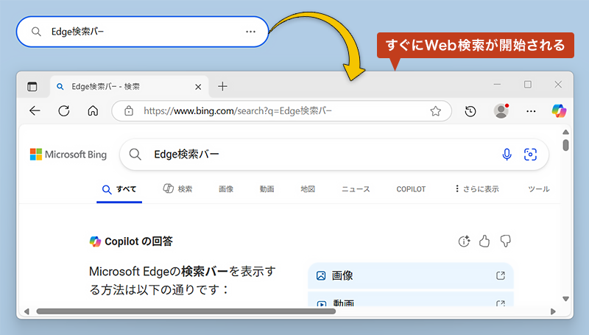Switch to the 地図 tab
The image size is (589, 335).
(308, 189)
